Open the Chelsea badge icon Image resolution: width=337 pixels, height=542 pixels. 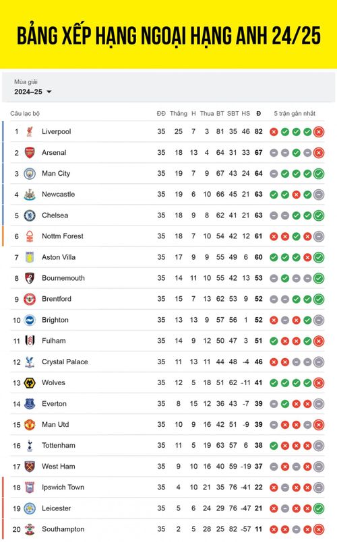[x=30, y=215]
